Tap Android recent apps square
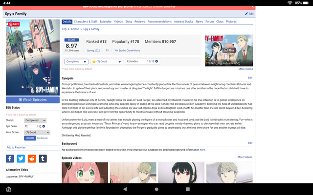 point(188,189)
